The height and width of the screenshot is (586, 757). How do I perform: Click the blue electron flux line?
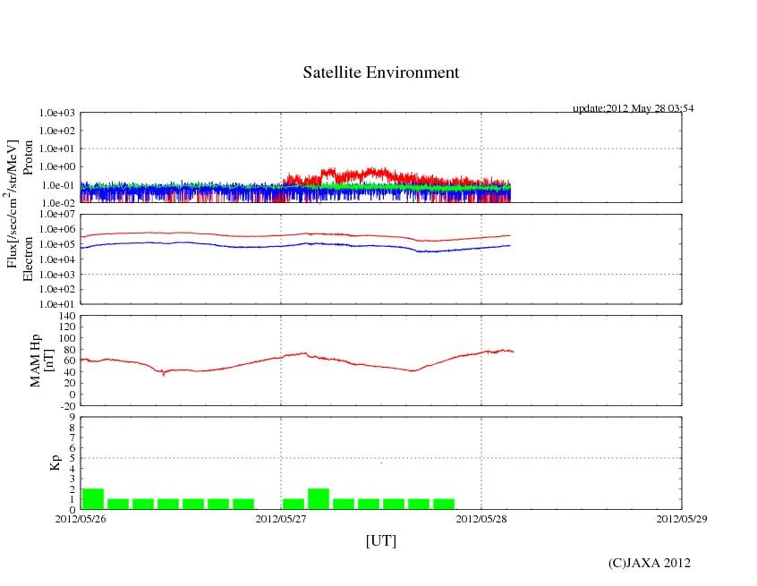click(x=179, y=242)
